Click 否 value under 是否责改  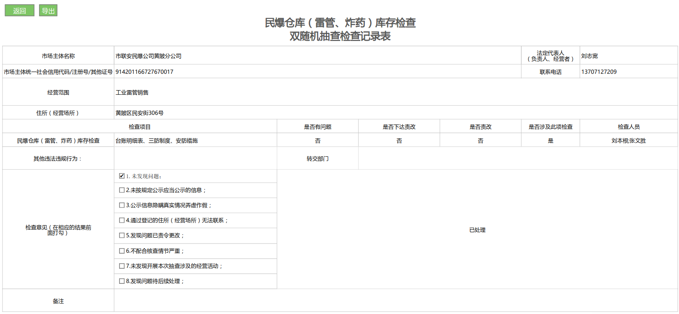pos(480,140)
